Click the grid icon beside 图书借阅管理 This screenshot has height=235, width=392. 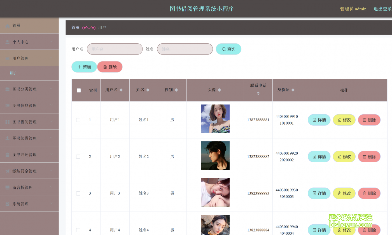coord(8,122)
